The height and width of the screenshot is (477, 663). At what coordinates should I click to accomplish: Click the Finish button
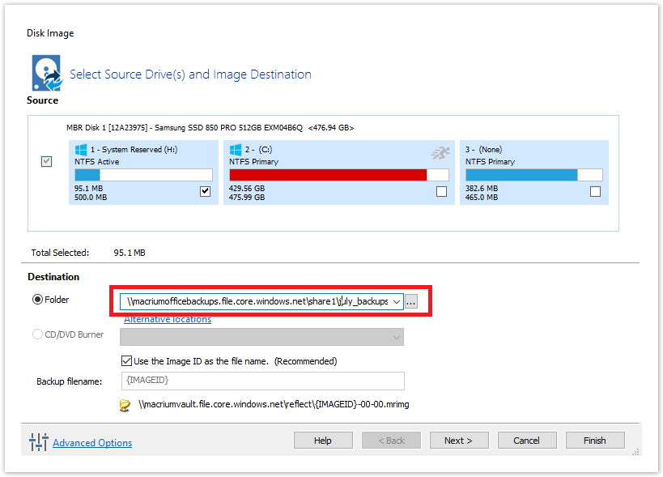point(595,441)
